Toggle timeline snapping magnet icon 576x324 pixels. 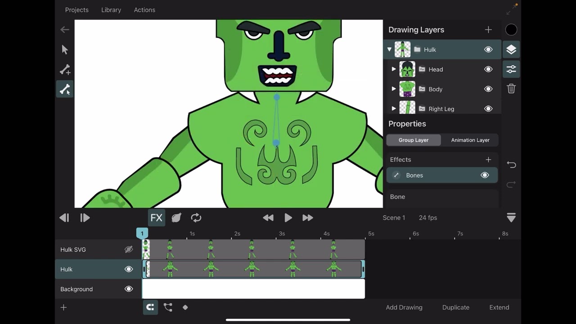tap(150, 307)
